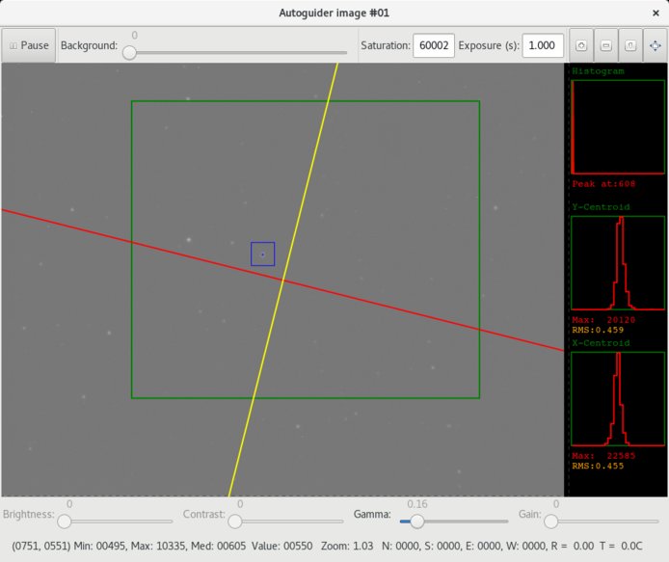
Task: Click the Brightness slider handle
Action: coord(65,522)
